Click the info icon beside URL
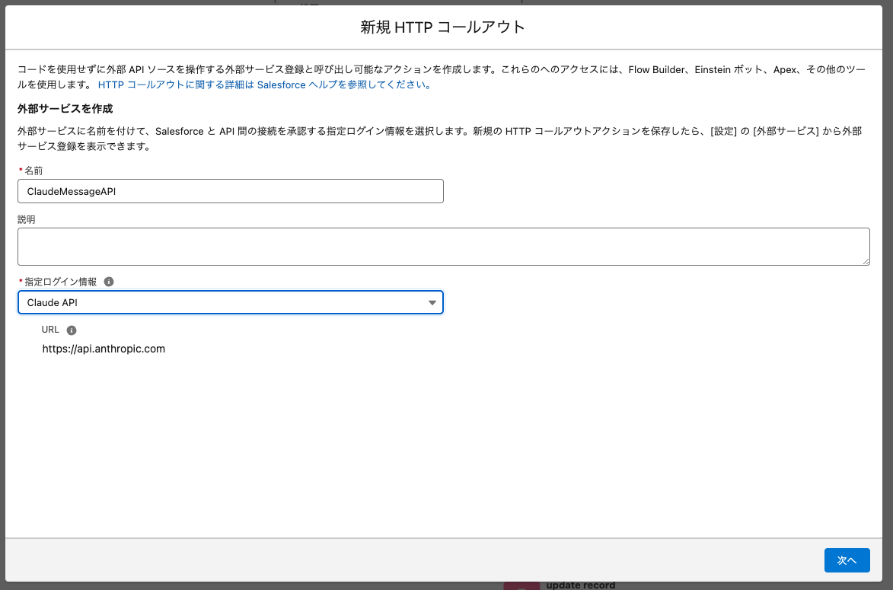This screenshot has height=590, width=893. point(72,330)
